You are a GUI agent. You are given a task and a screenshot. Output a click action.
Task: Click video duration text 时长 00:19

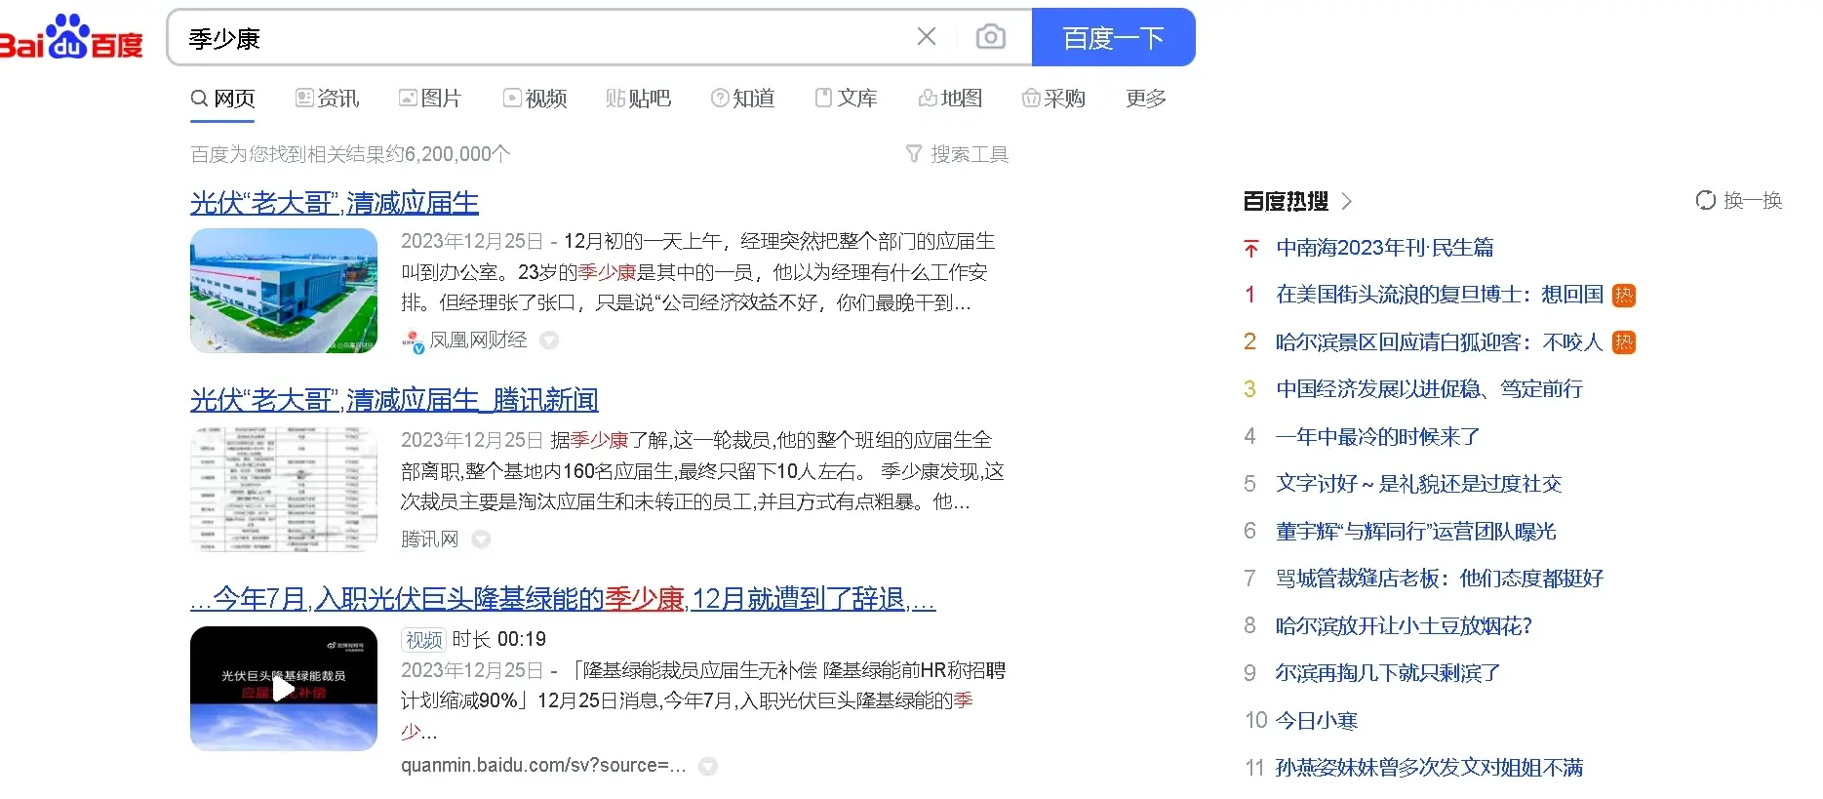coord(498,639)
